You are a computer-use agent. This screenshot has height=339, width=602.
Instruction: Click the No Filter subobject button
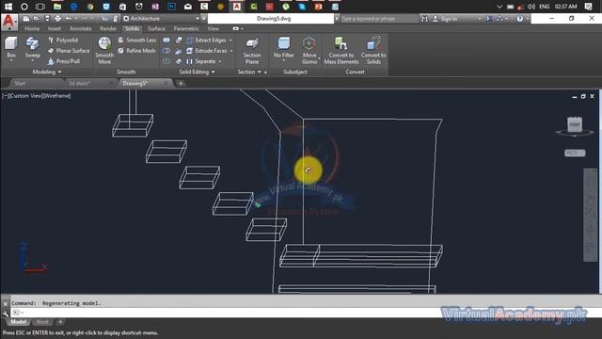pos(284,48)
